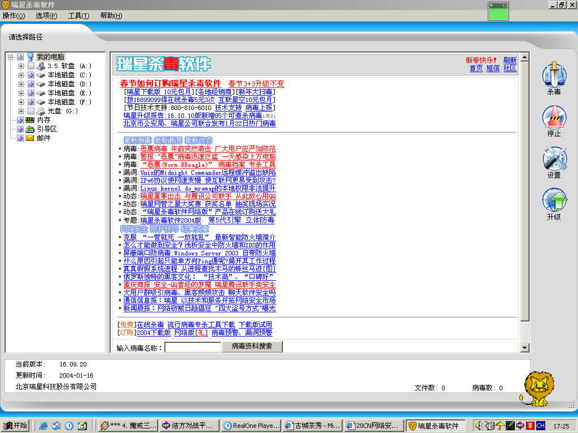Screen dimensions: 578x433
Task: Open Internet Explorer quick launch icon
Action: 43,426
